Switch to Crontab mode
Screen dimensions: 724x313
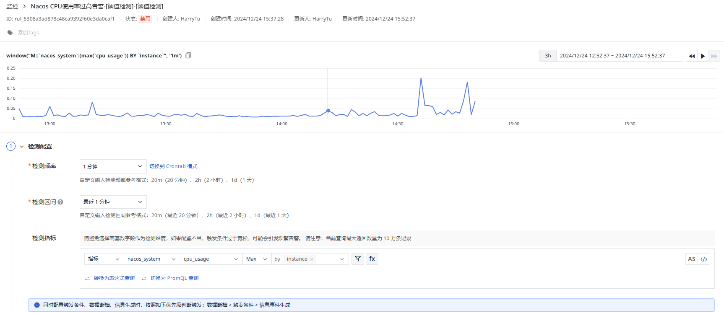coord(173,166)
